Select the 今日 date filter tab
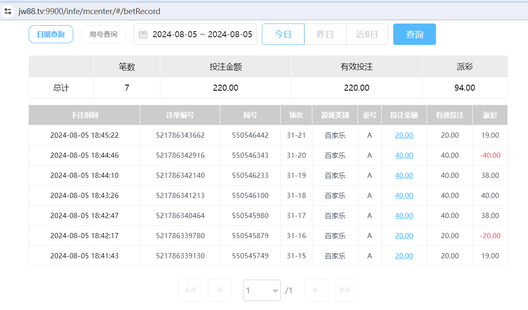This screenshot has height=310, width=528. coord(283,34)
